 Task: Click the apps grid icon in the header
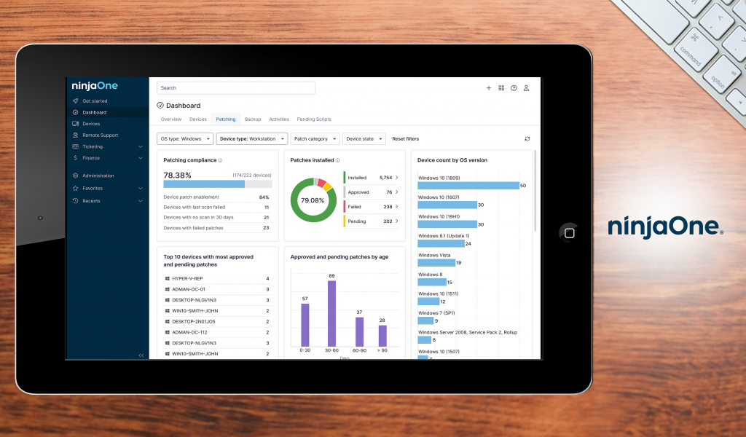[501, 87]
